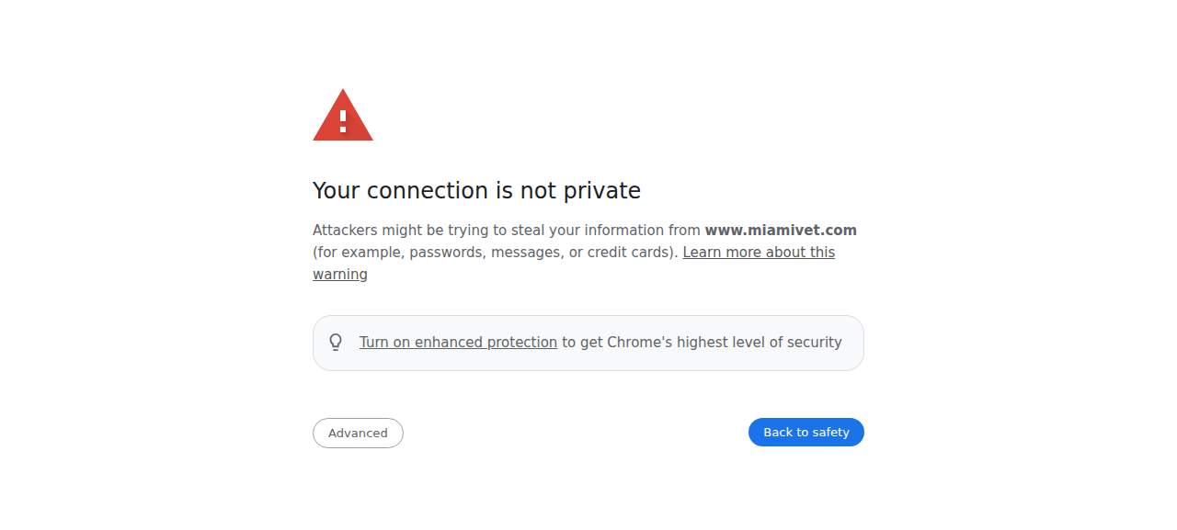Go Back to safety
The image size is (1177, 530).
806,432
